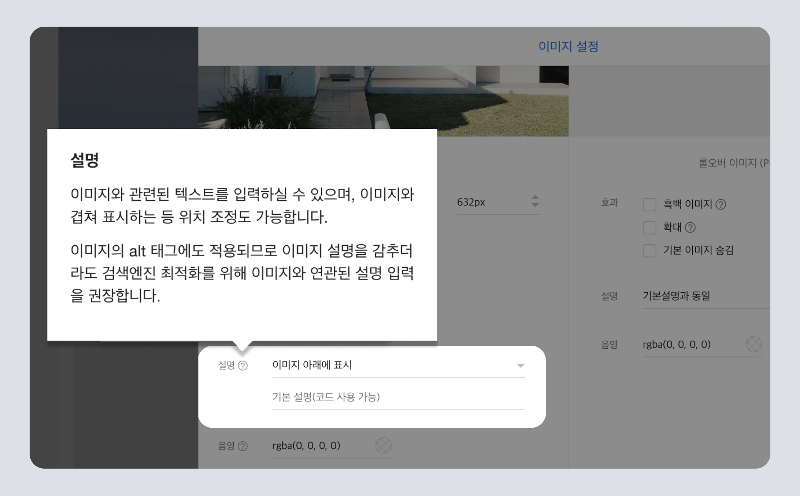This screenshot has width=800, height=496.
Task: Toggle the 확대 effect checkbox
Action: point(649,227)
